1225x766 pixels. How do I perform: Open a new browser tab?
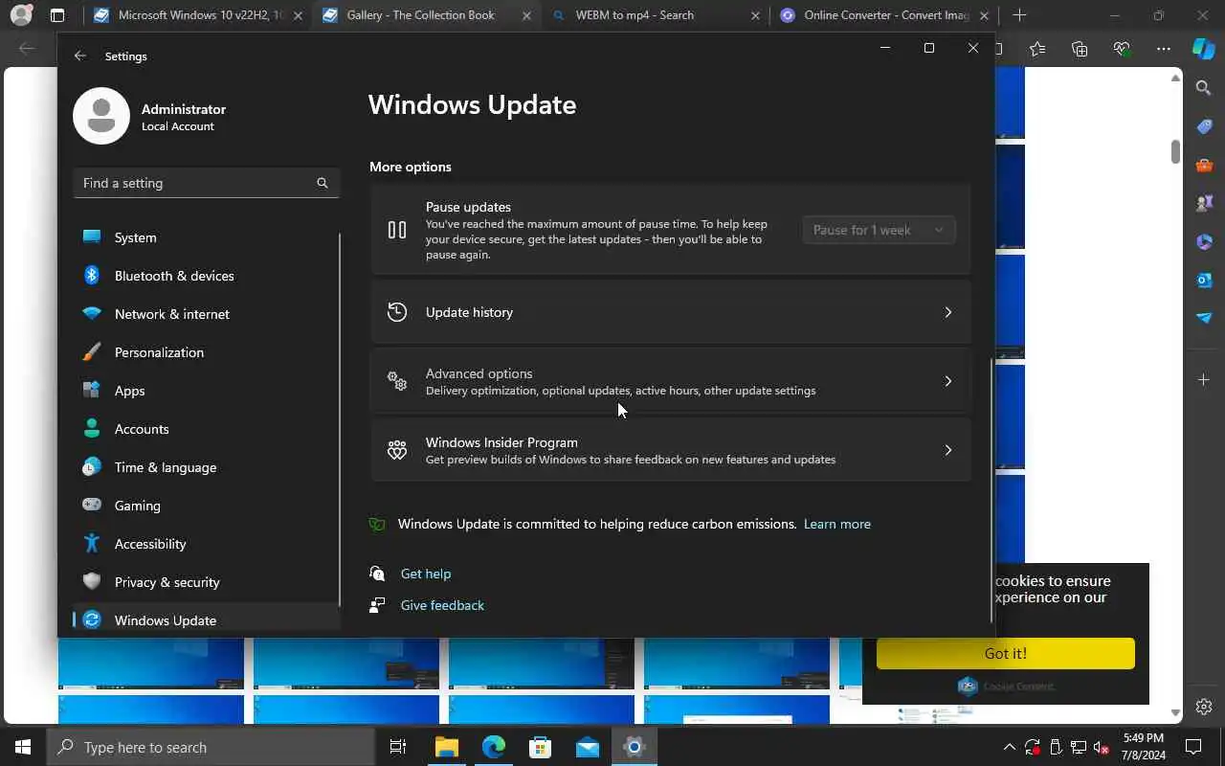(1019, 15)
